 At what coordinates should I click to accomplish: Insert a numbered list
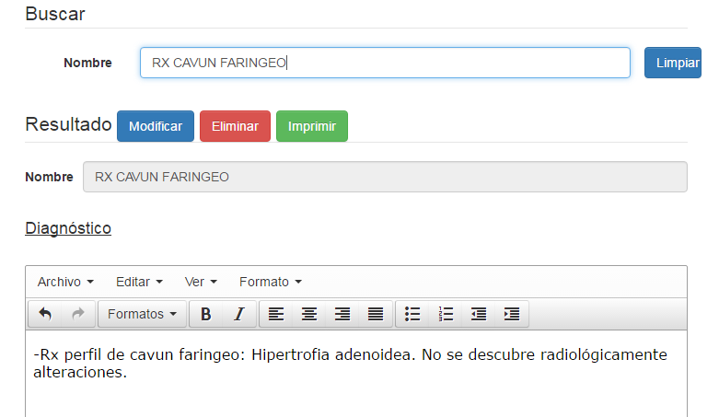446,314
